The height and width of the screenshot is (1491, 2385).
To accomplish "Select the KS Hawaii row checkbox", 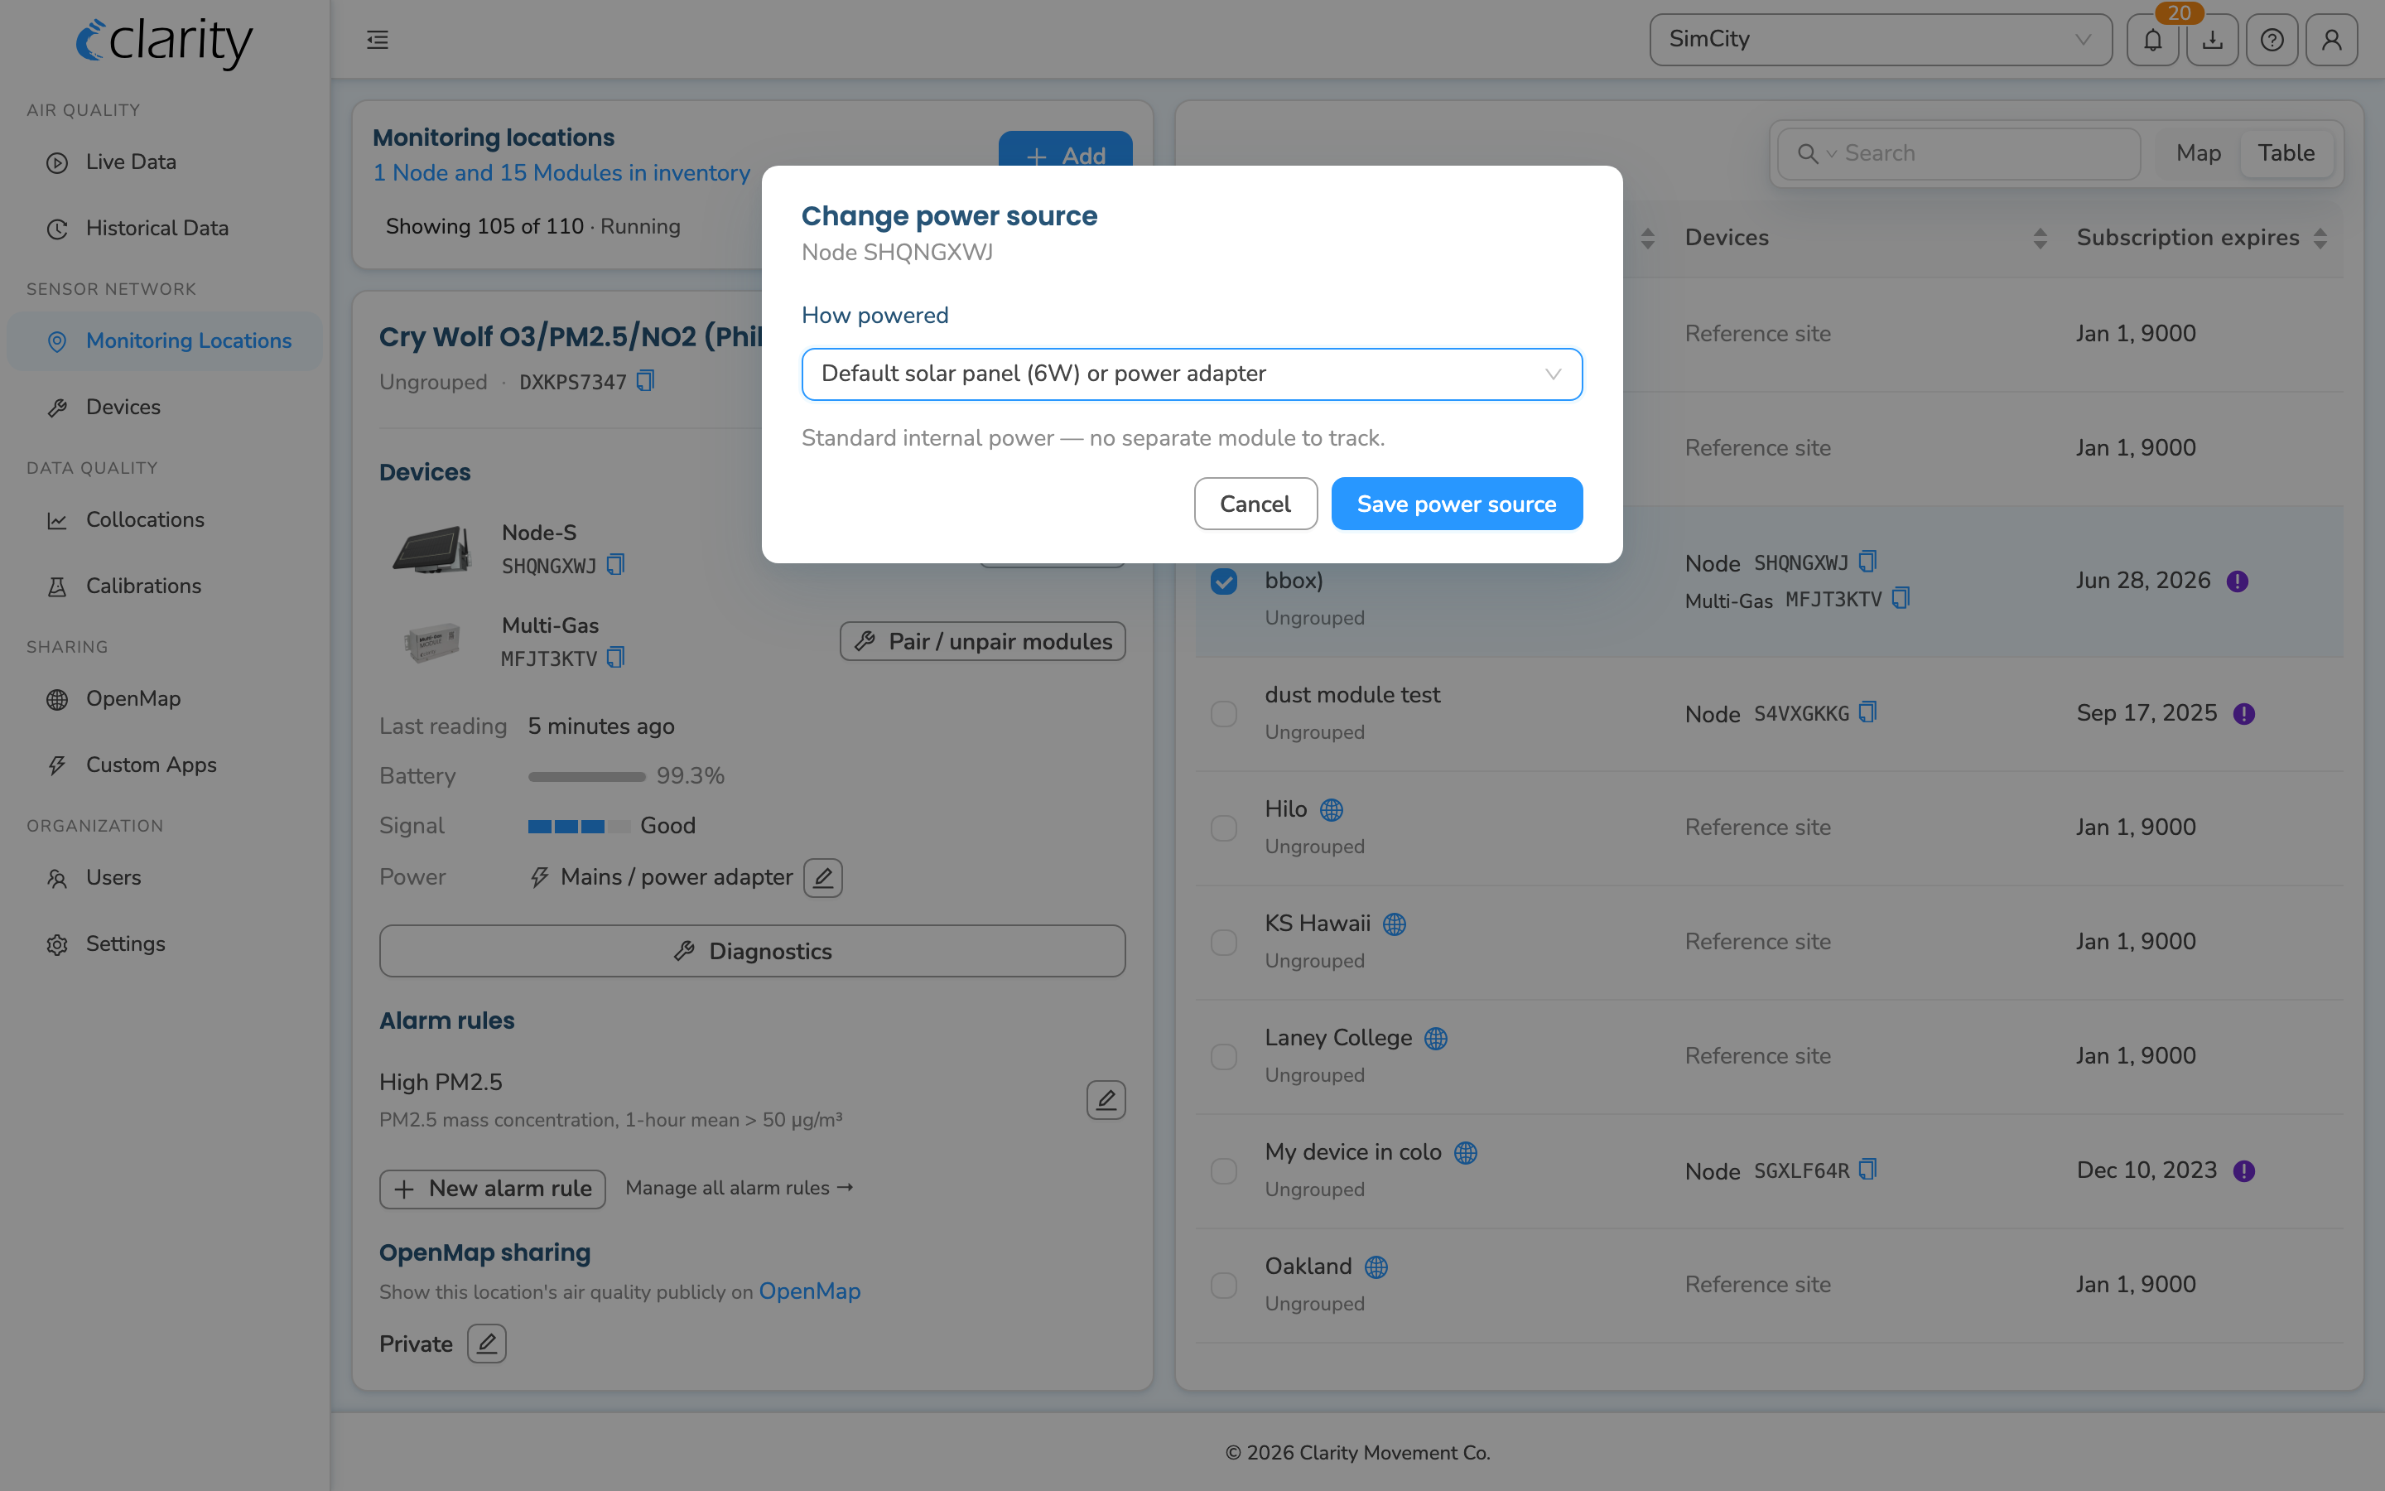I will click(x=1224, y=942).
